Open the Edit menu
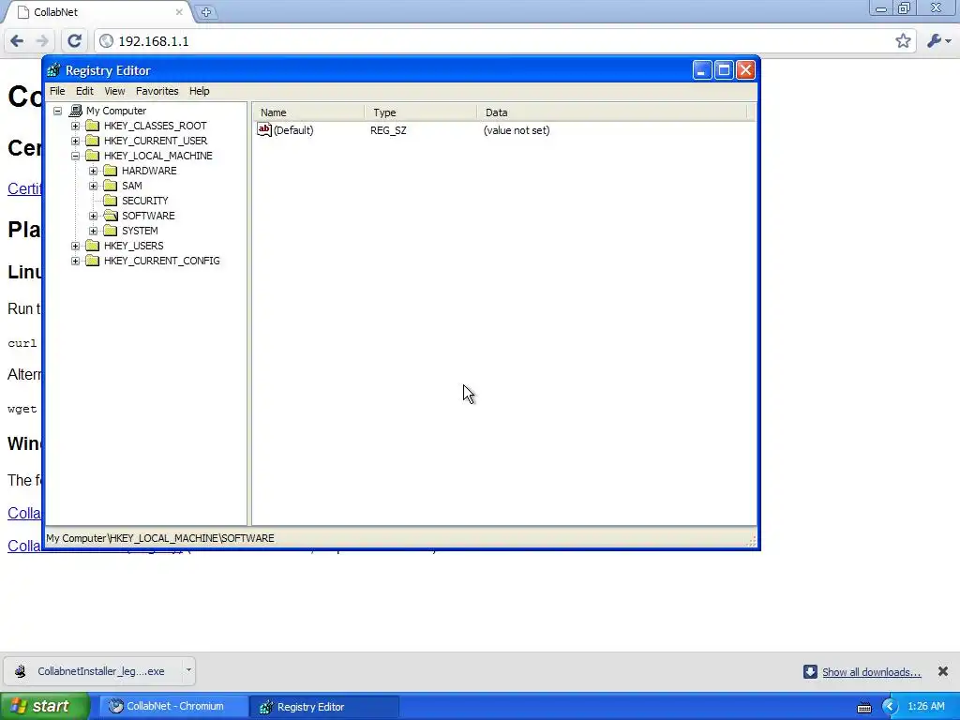The width and height of the screenshot is (960, 720). 84,91
